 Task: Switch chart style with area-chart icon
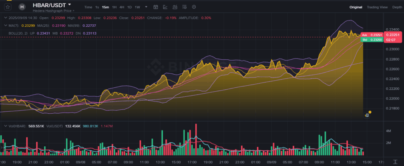[x=174, y=7]
